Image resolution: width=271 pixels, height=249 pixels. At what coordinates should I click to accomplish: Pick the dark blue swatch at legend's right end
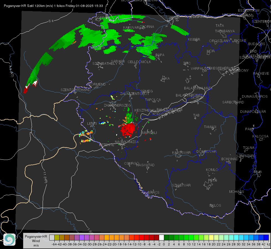(x=266, y=238)
